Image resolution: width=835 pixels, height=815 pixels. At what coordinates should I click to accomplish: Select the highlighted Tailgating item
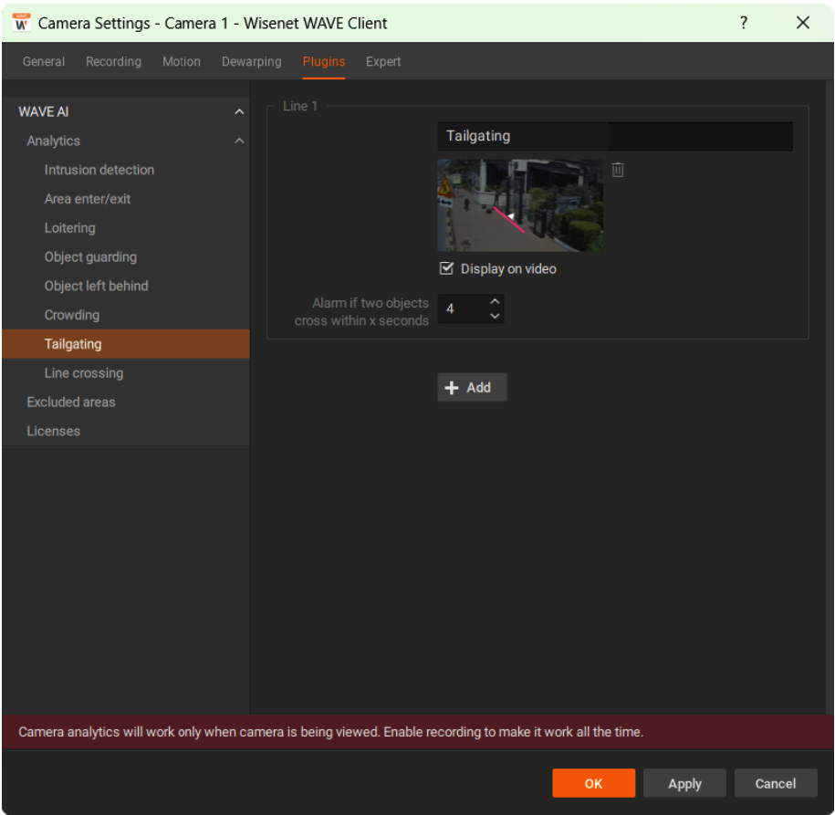(126, 344)
